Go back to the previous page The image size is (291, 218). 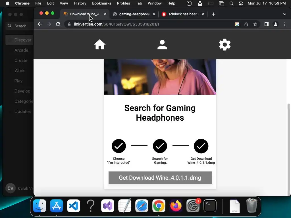(40, 24)
